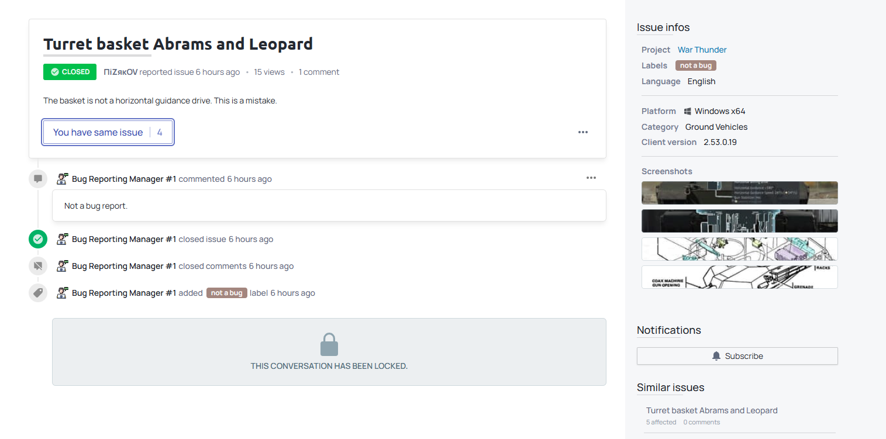Open the blue-white schematic screenshot thumbnail
This screenshot has height=439, width=886.
[739, 249]
